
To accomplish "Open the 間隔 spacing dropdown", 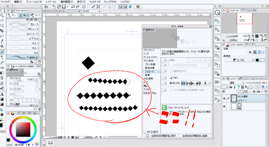I will (x=199, y=60).
